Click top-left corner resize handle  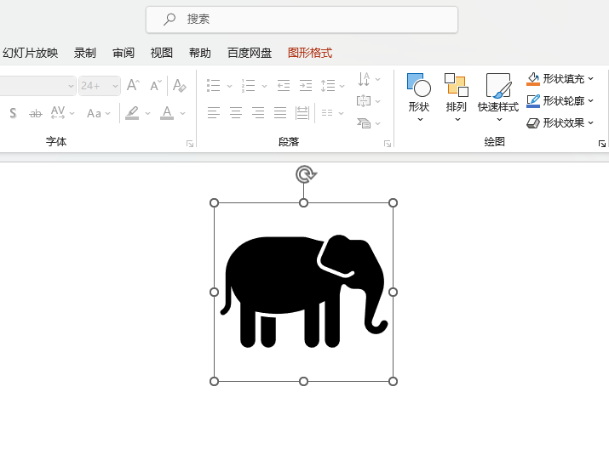(214, 202)
